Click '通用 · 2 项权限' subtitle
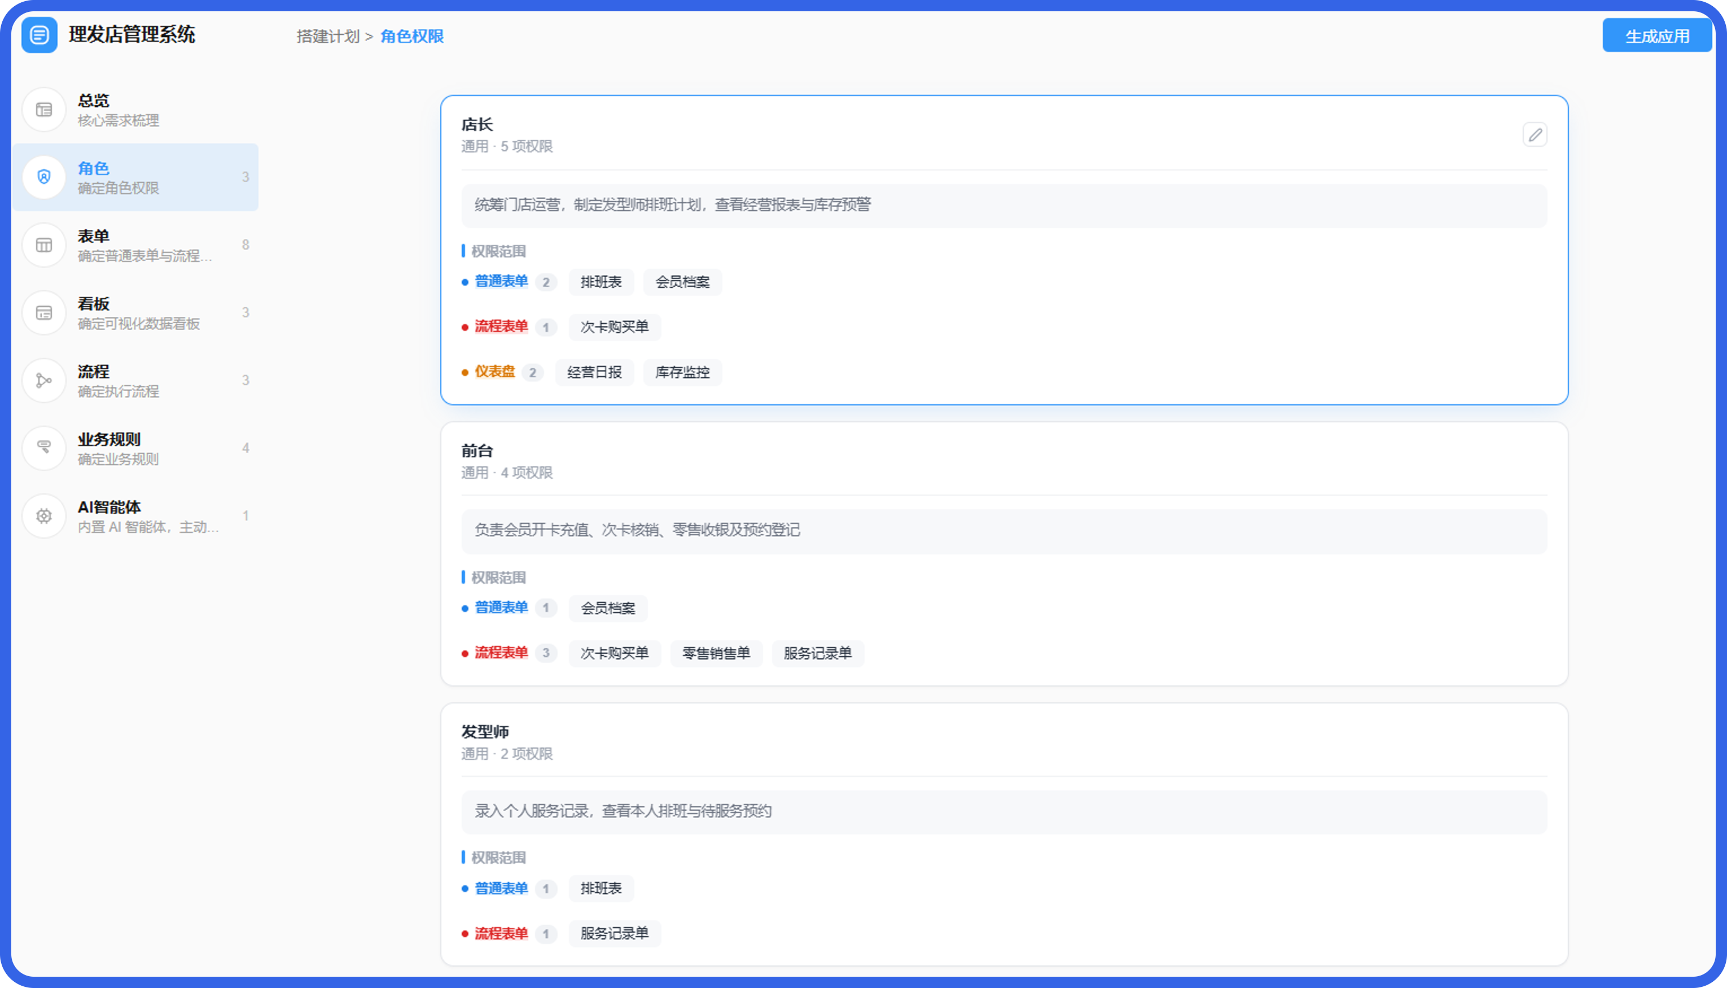The image size is (1727, 988). [x=507, y=754]
